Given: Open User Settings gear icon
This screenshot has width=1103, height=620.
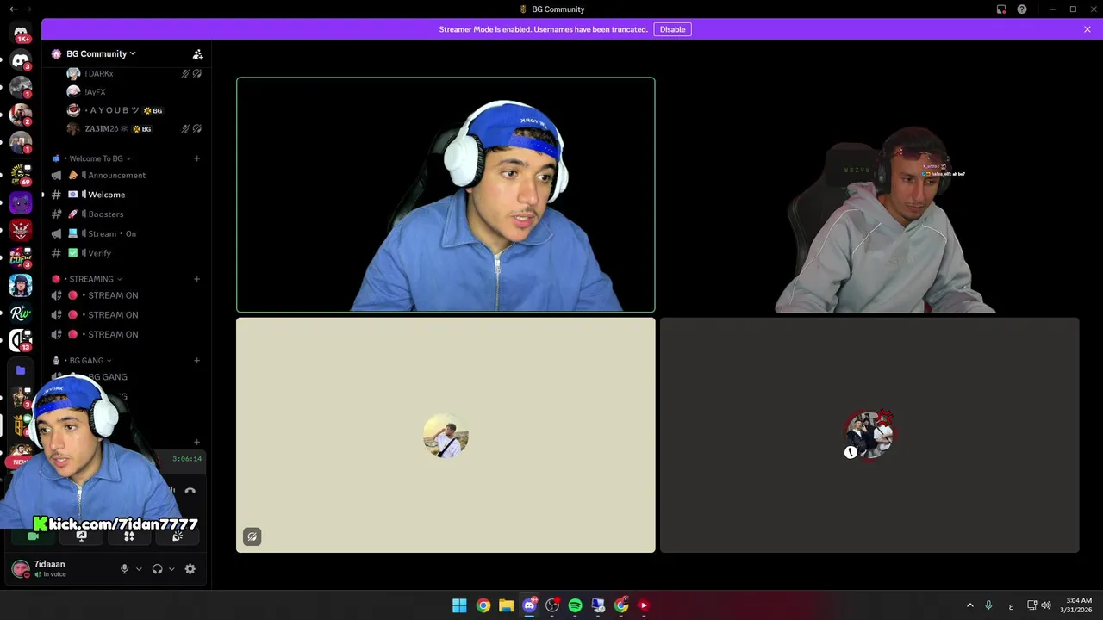Looking at the screenshot, I should (190, 569).
